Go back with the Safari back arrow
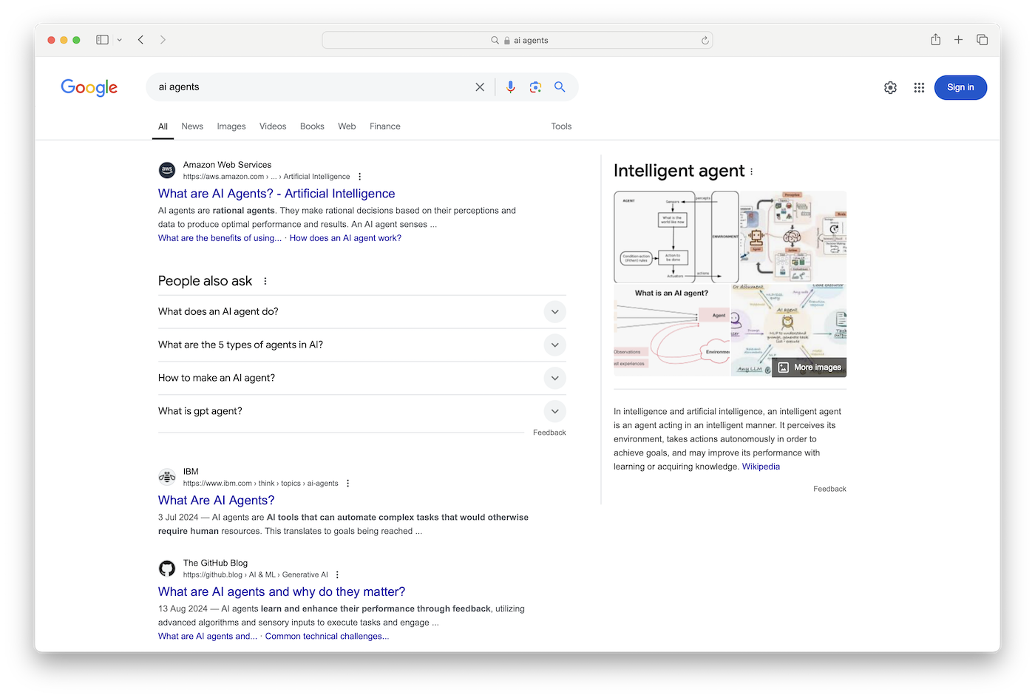Image resolution: width=1035 pixels, height=698 pixels. (x=140, y=40)
